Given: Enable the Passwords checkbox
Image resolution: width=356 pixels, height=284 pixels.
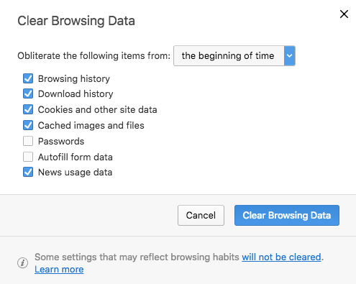Looking at the screenshot, I should [28, 141].
